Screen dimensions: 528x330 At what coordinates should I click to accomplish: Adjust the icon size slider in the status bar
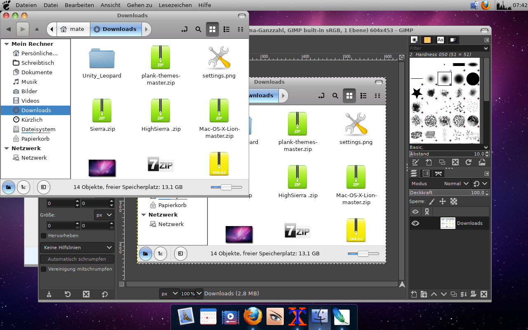[x=226, y=187]
